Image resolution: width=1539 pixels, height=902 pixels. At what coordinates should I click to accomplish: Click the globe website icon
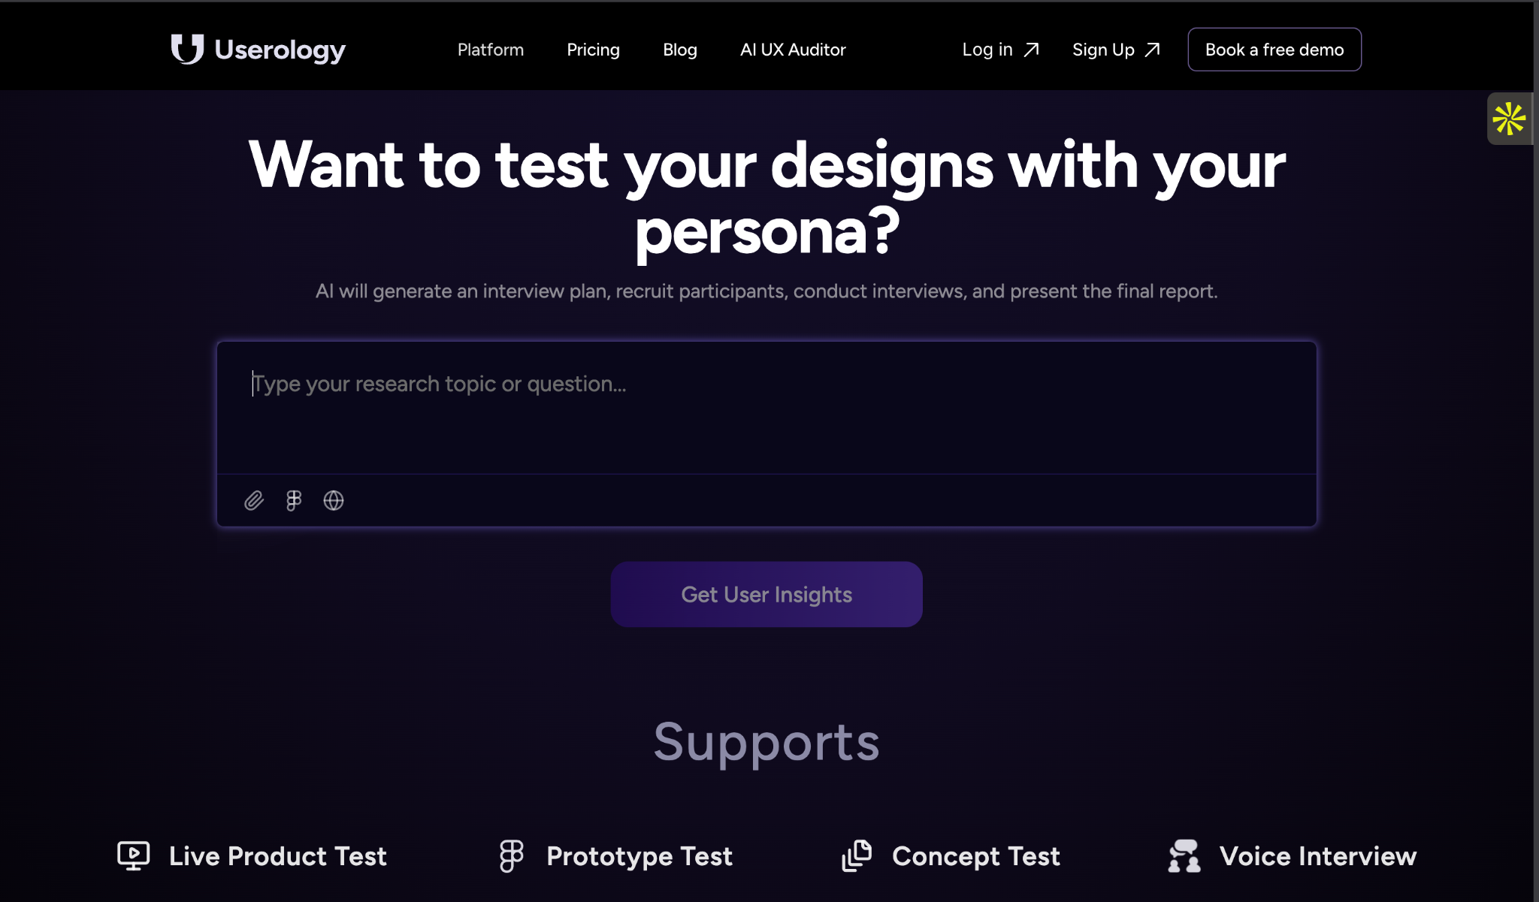point(334,500)
